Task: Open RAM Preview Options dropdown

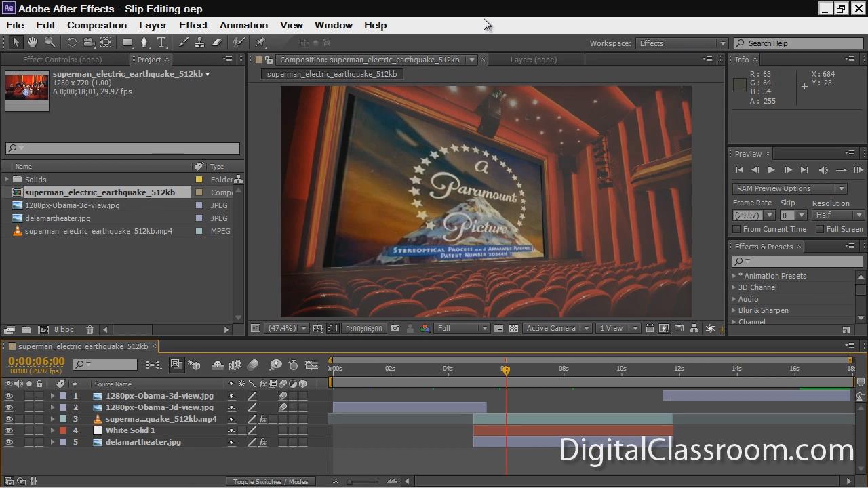Action: point(789,188)
